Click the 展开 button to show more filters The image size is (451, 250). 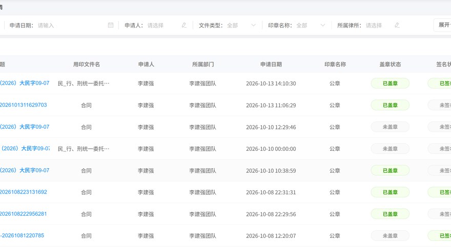click(x=443, y=25)
